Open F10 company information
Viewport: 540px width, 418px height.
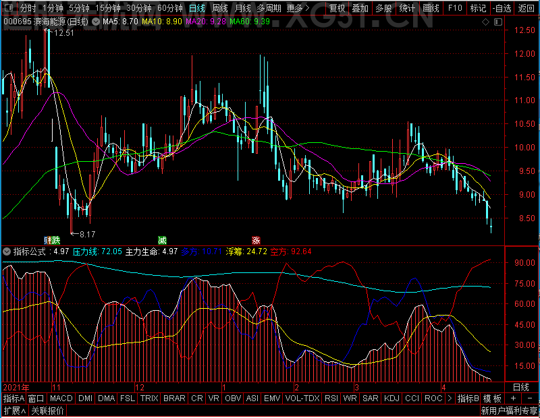tap(454, 8)
